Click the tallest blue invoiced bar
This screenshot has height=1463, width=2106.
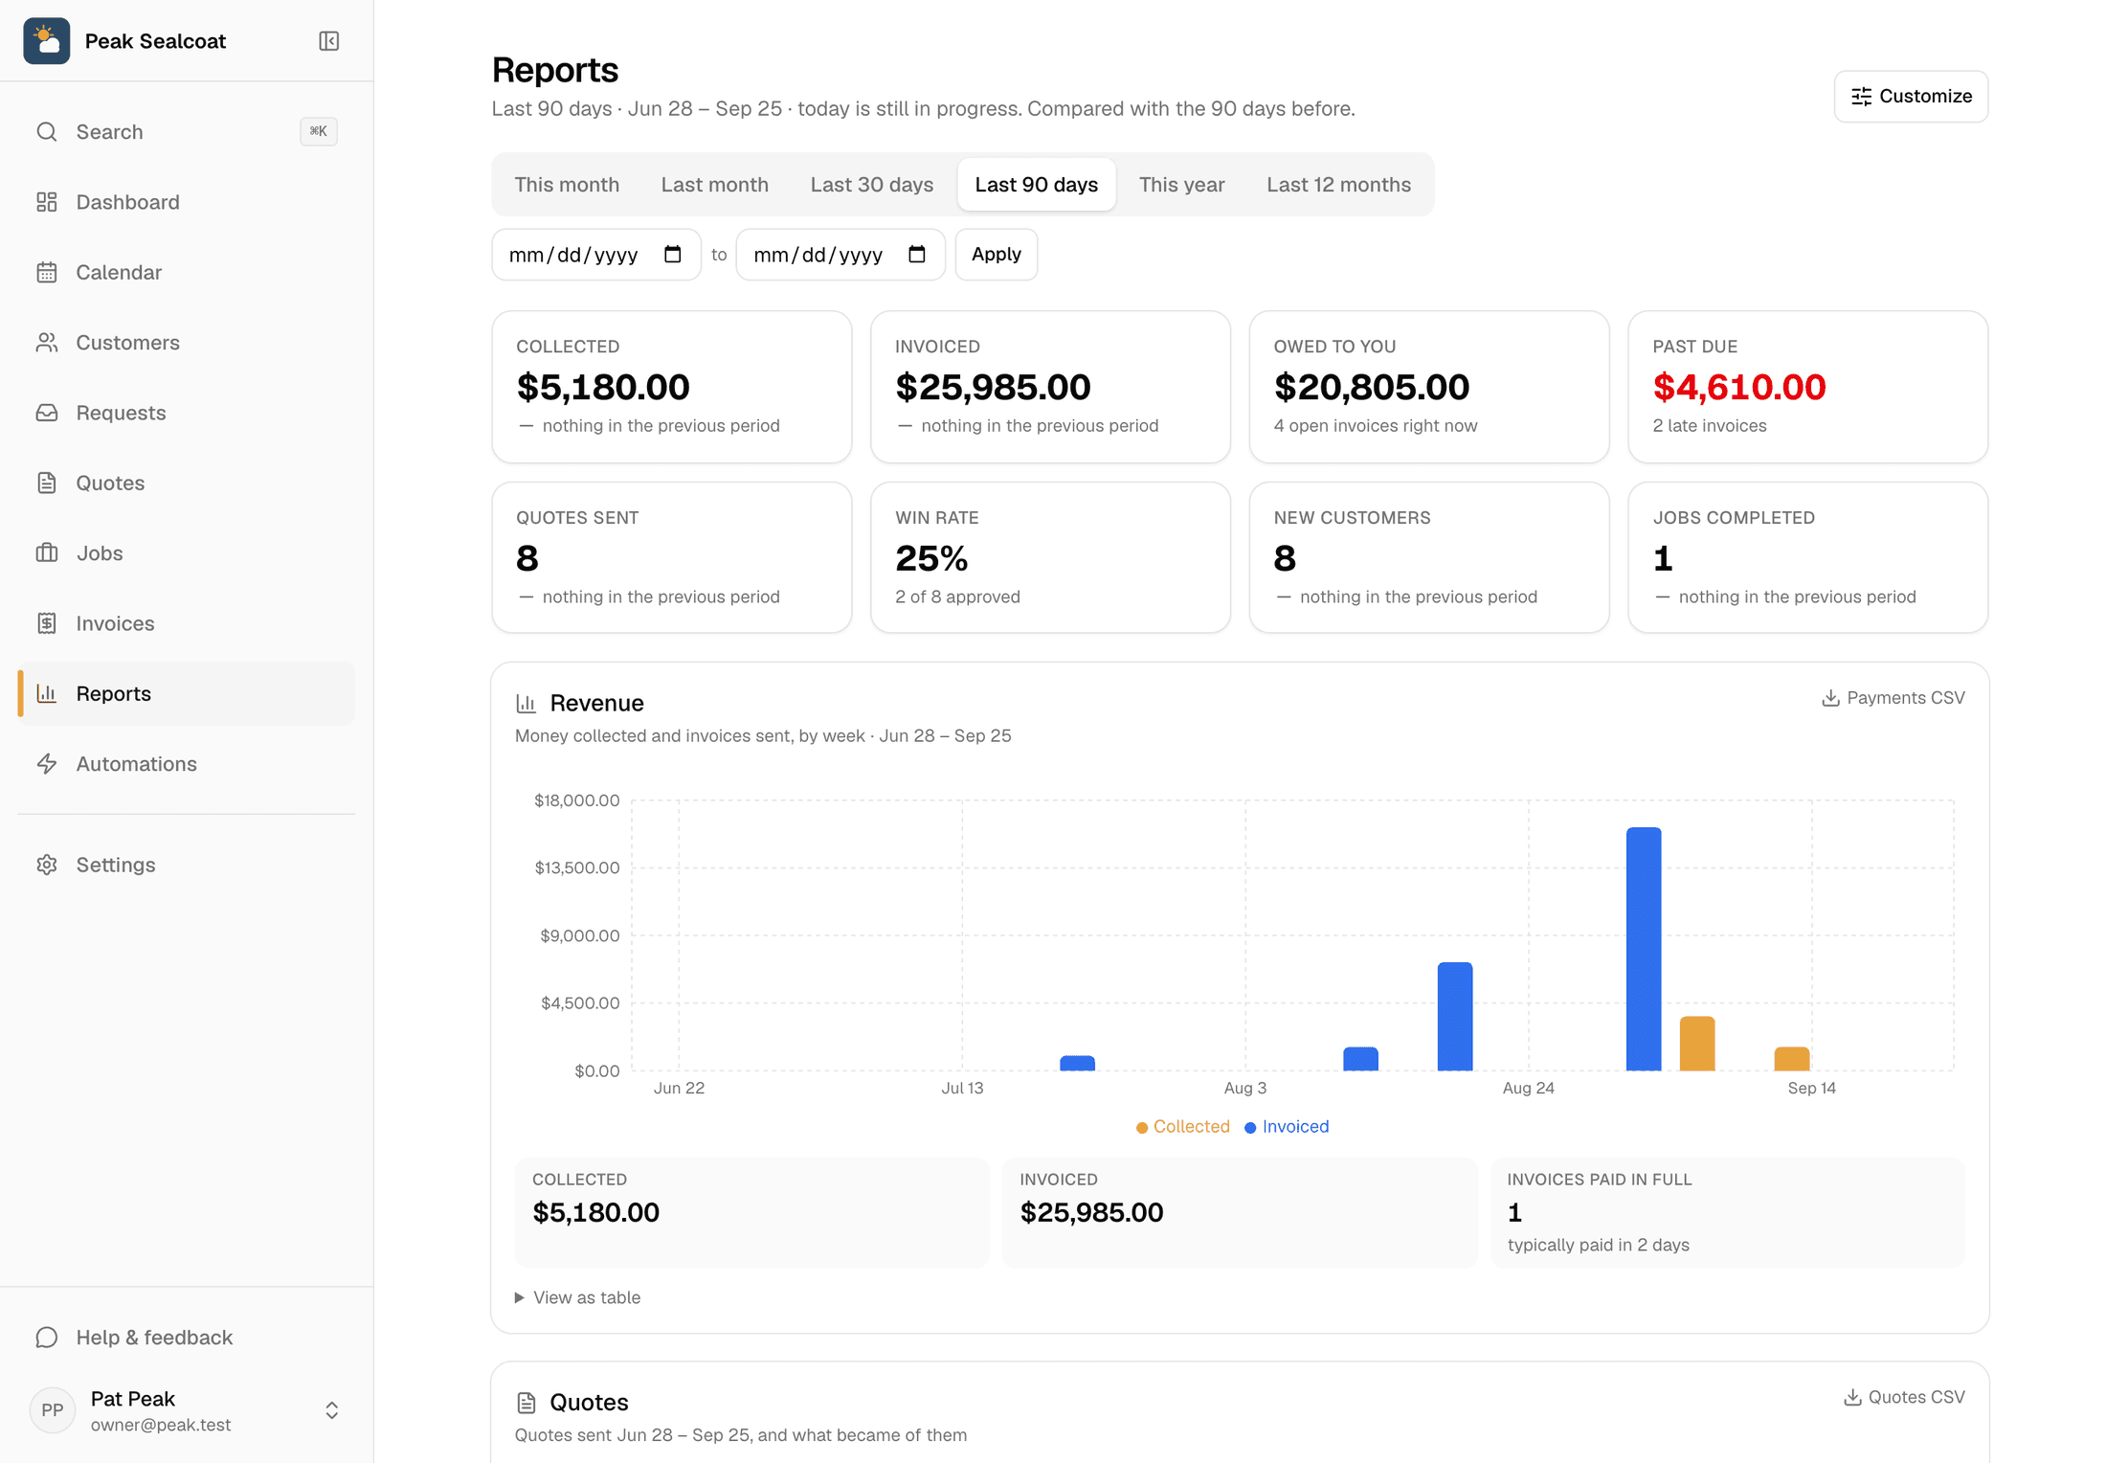(x=1644, y=949)
